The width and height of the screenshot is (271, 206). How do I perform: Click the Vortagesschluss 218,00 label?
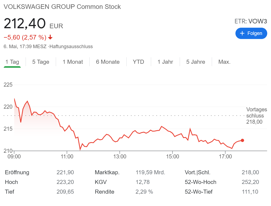point(256,116)
